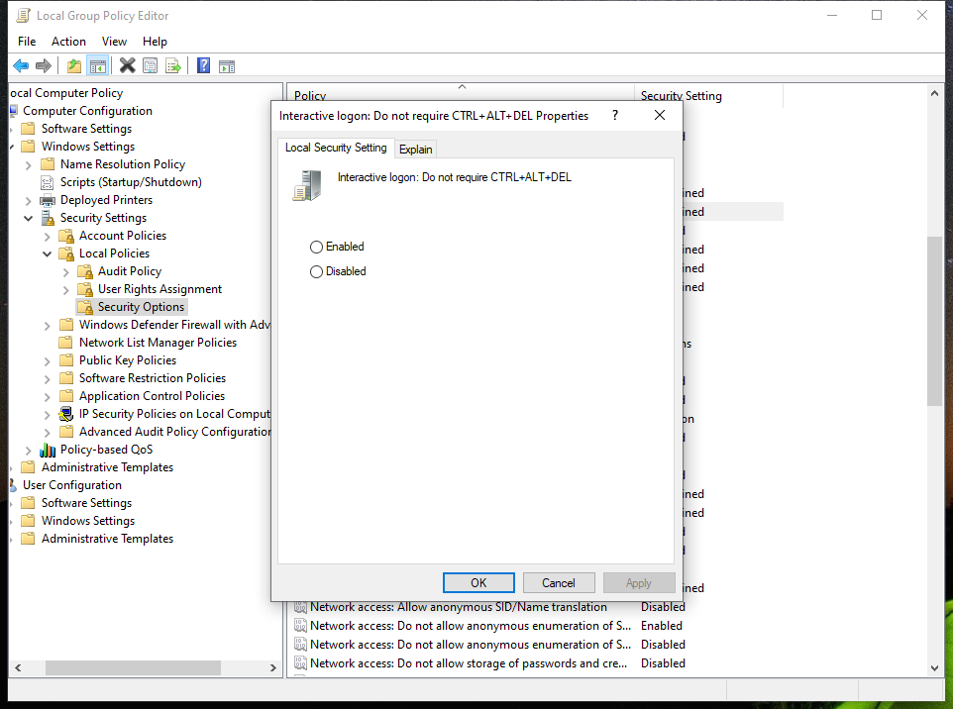Expand the User Rights Assignment node
Screen dimensions: 953x709
[65, 290]
